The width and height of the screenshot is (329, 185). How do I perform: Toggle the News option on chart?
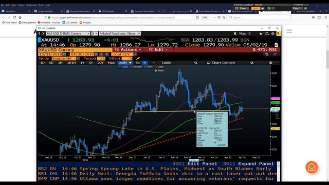pos(149,67)
